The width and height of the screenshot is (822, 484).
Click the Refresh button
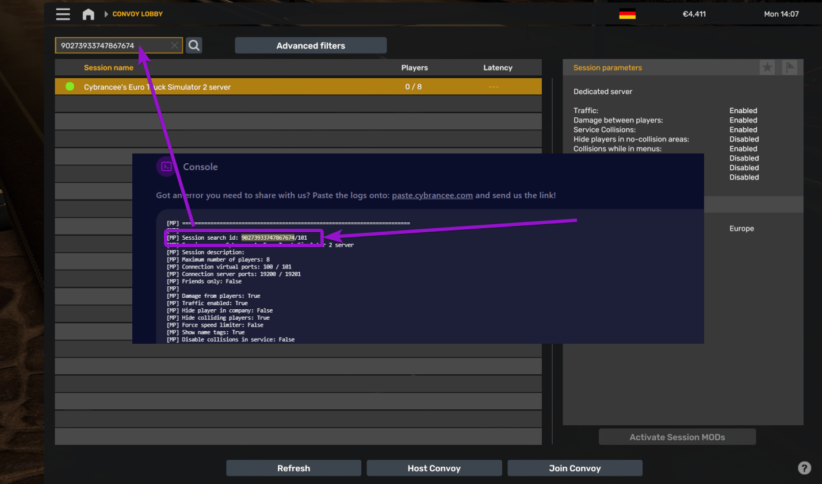click(293, 468)
